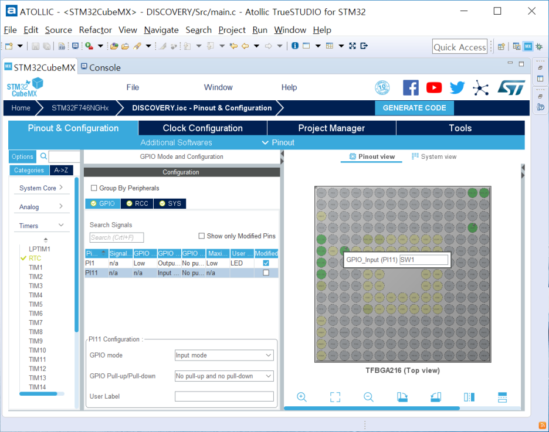The height and width of the screenshot is (432, 549).
Task: Switch to the Console tab
Action: click(x=101, y=67)
